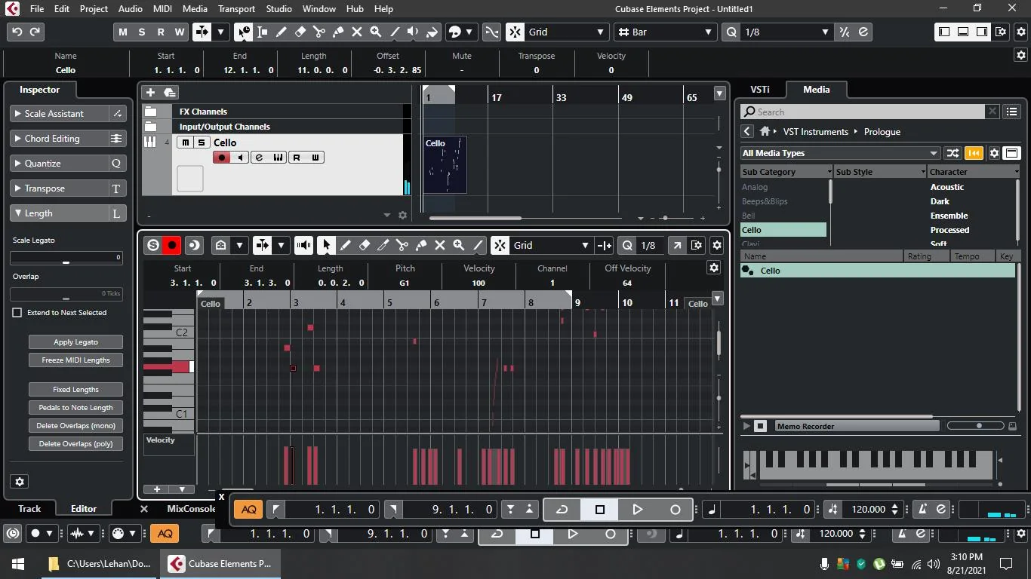Enable the Extend to Next Selected checkbox
Viewport: 1031px width, 579px height.
(17, 313)
